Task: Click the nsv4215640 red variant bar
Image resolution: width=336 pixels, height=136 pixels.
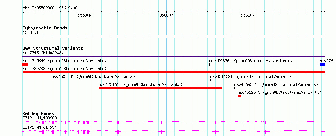Action: pos(25,64)
